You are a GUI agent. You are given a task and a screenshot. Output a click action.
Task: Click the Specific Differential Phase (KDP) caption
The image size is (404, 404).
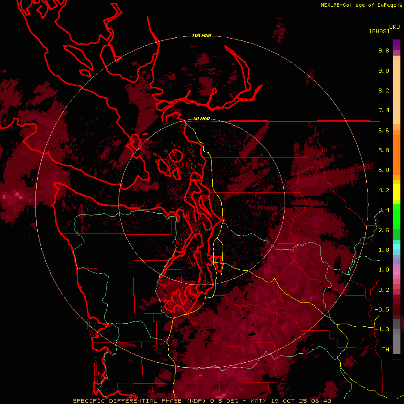click(141, 401)
